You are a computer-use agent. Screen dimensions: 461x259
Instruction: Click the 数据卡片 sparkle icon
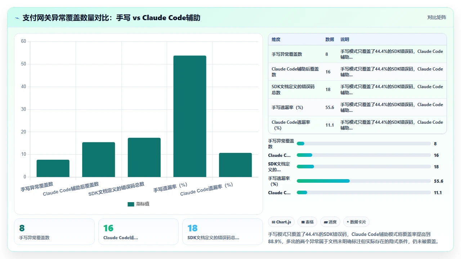point(348,222)
